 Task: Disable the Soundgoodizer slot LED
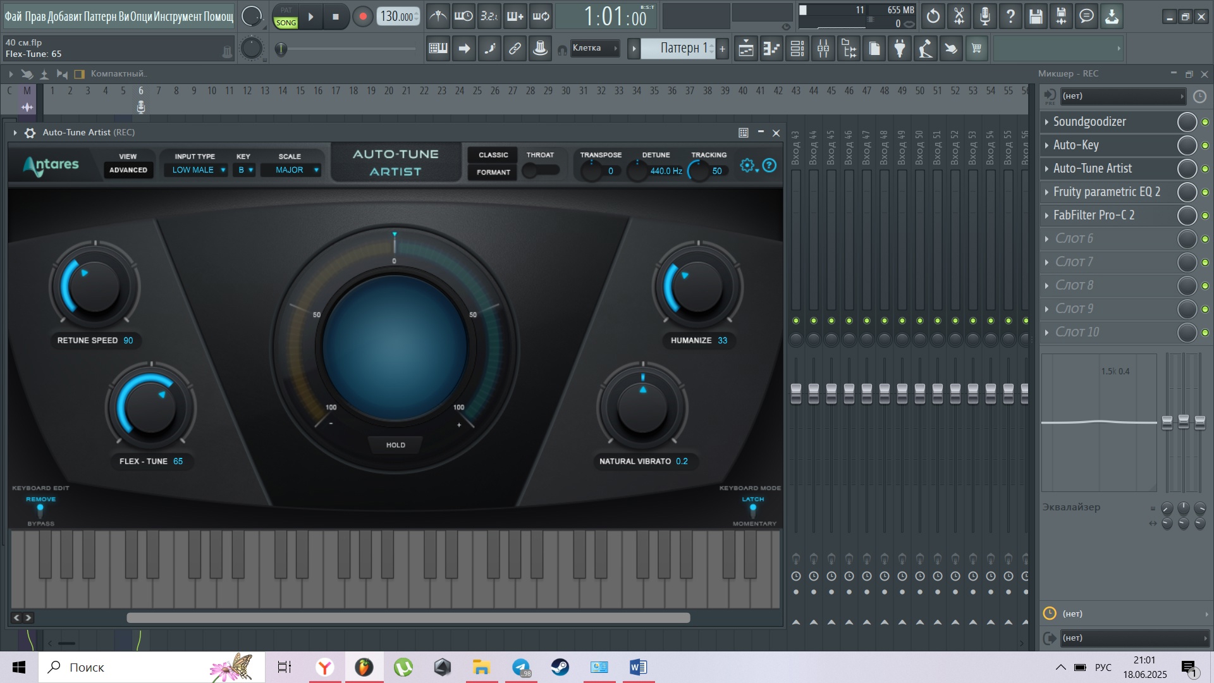pos(1205,122)
